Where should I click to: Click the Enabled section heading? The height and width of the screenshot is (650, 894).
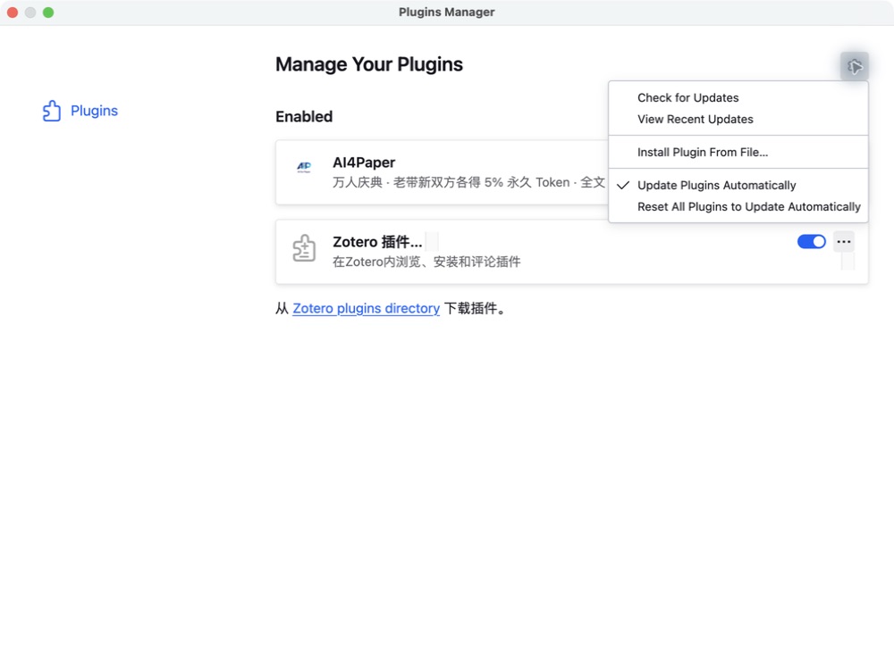pyautogui.click(x=304, y=117)
